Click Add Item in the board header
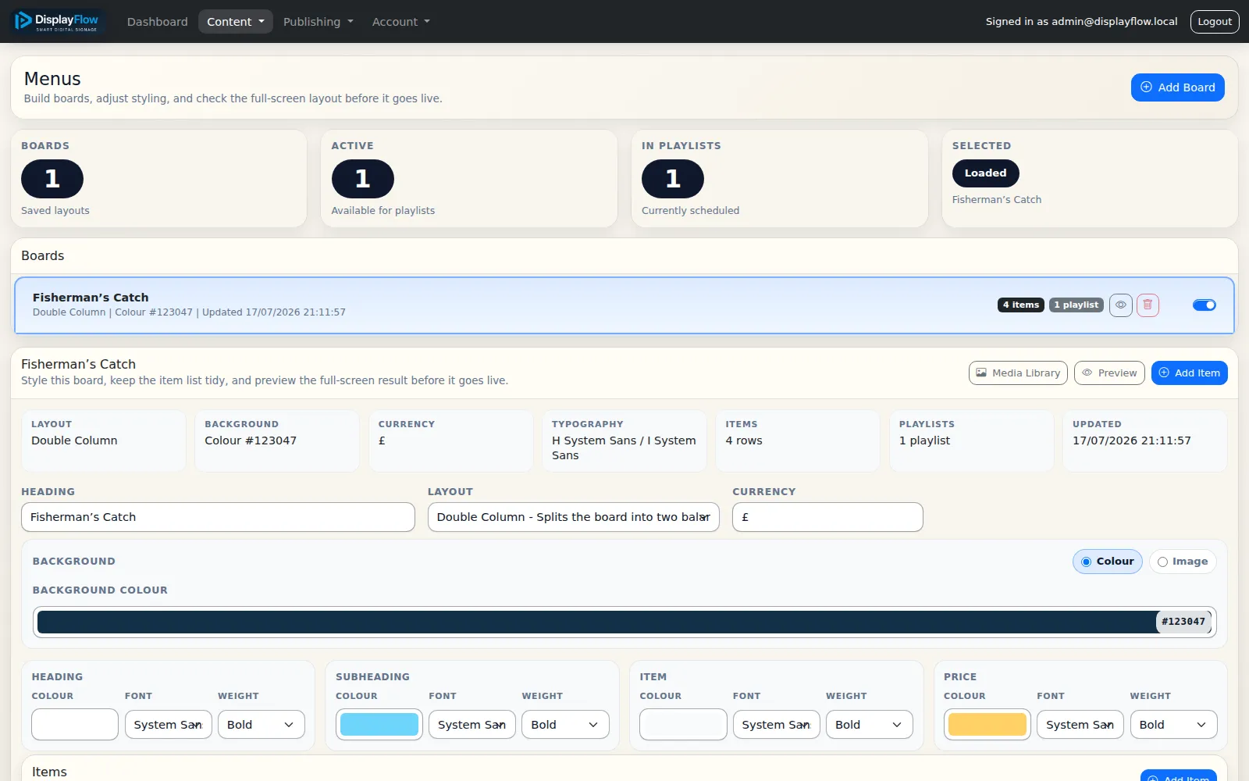This screenshot has height=781, width=1249. [1189, 373]
